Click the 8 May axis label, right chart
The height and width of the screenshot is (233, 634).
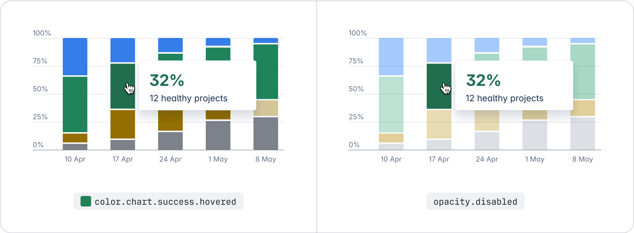click(x=583, y=159)
